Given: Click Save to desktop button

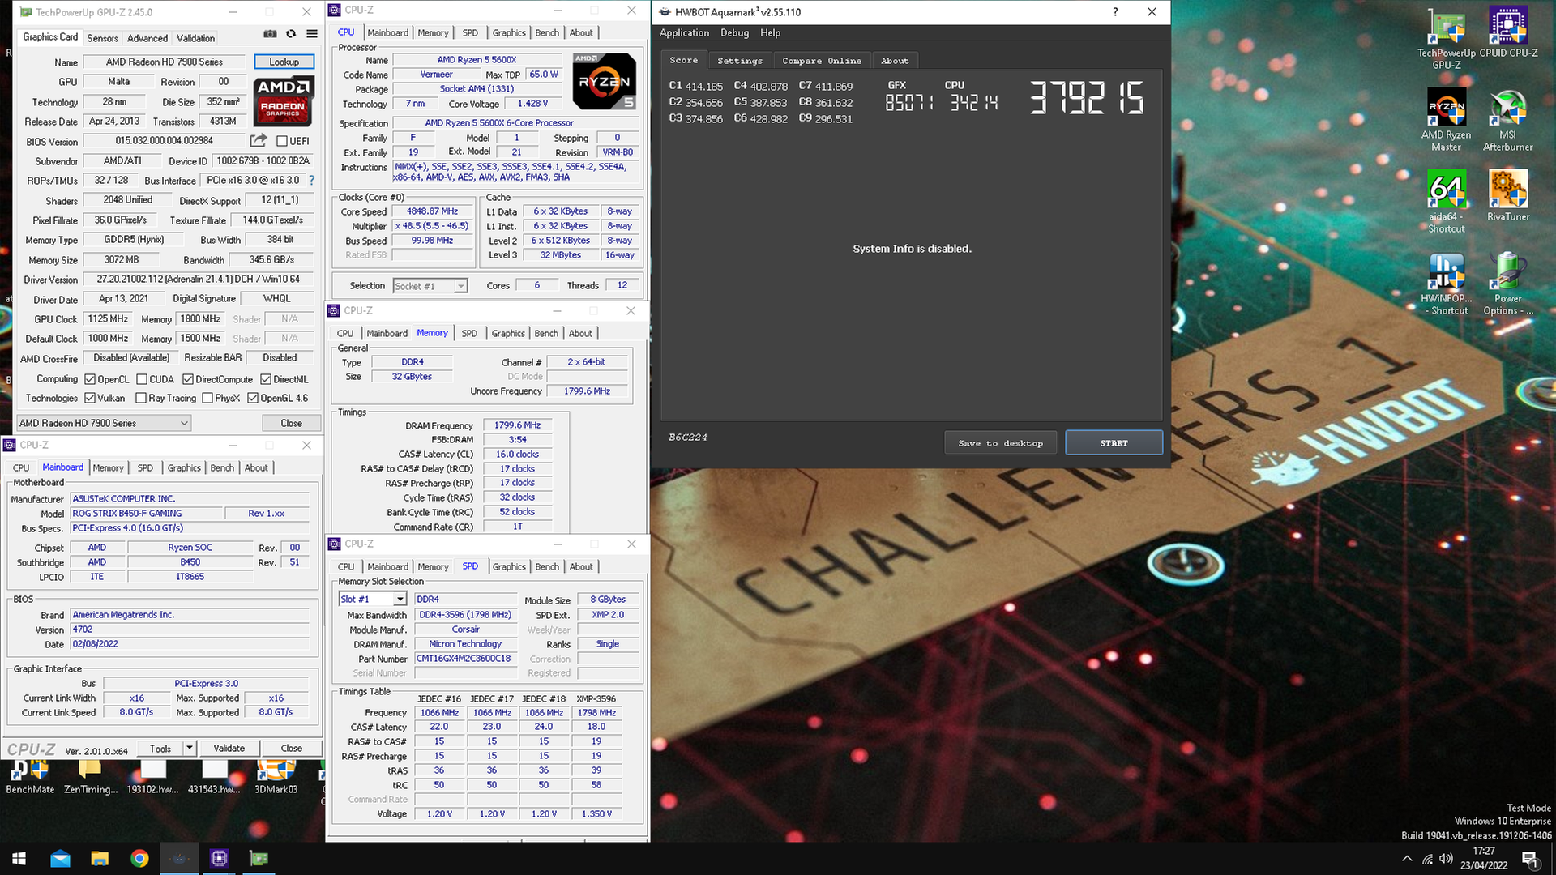Looking at the screenshot, I should pos(1000,443).
